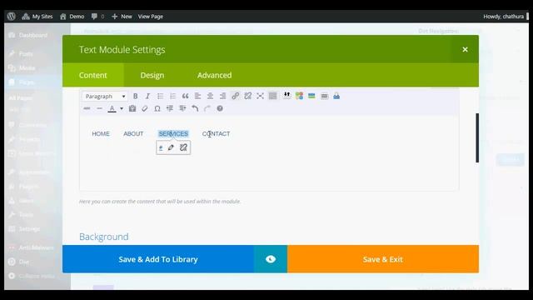Click the pencil edit-link icon in popup
This screenshot has height=300, width=533.
point(171,147)
